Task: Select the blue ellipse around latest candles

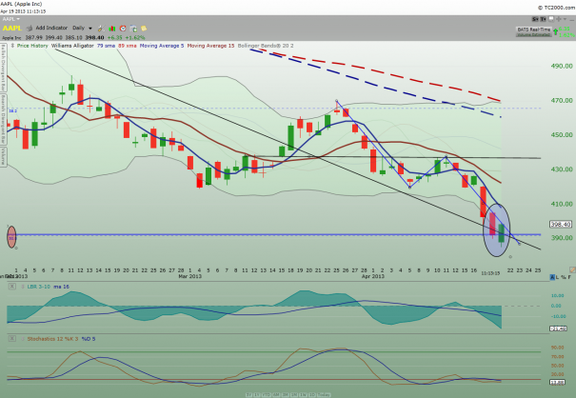Action: click(496, 229)
